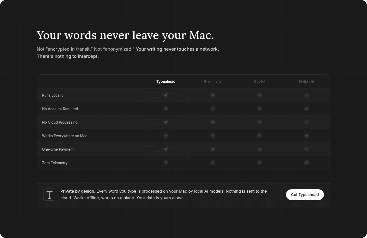The width and height of the screenshot is (367, 238).
Task: Click Typeahead checkmark for One-time Payment
Action: pos(166,149)
